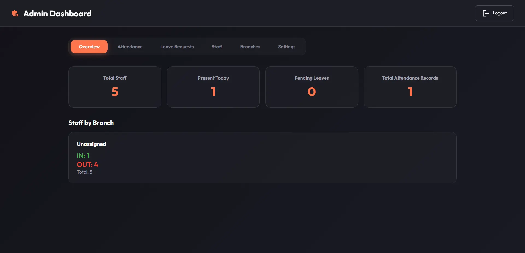Click the red OUT: 4 count

(87, 164)
